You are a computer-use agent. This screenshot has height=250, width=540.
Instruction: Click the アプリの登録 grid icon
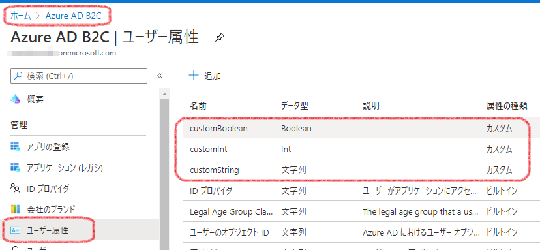(x=15, y=148)
